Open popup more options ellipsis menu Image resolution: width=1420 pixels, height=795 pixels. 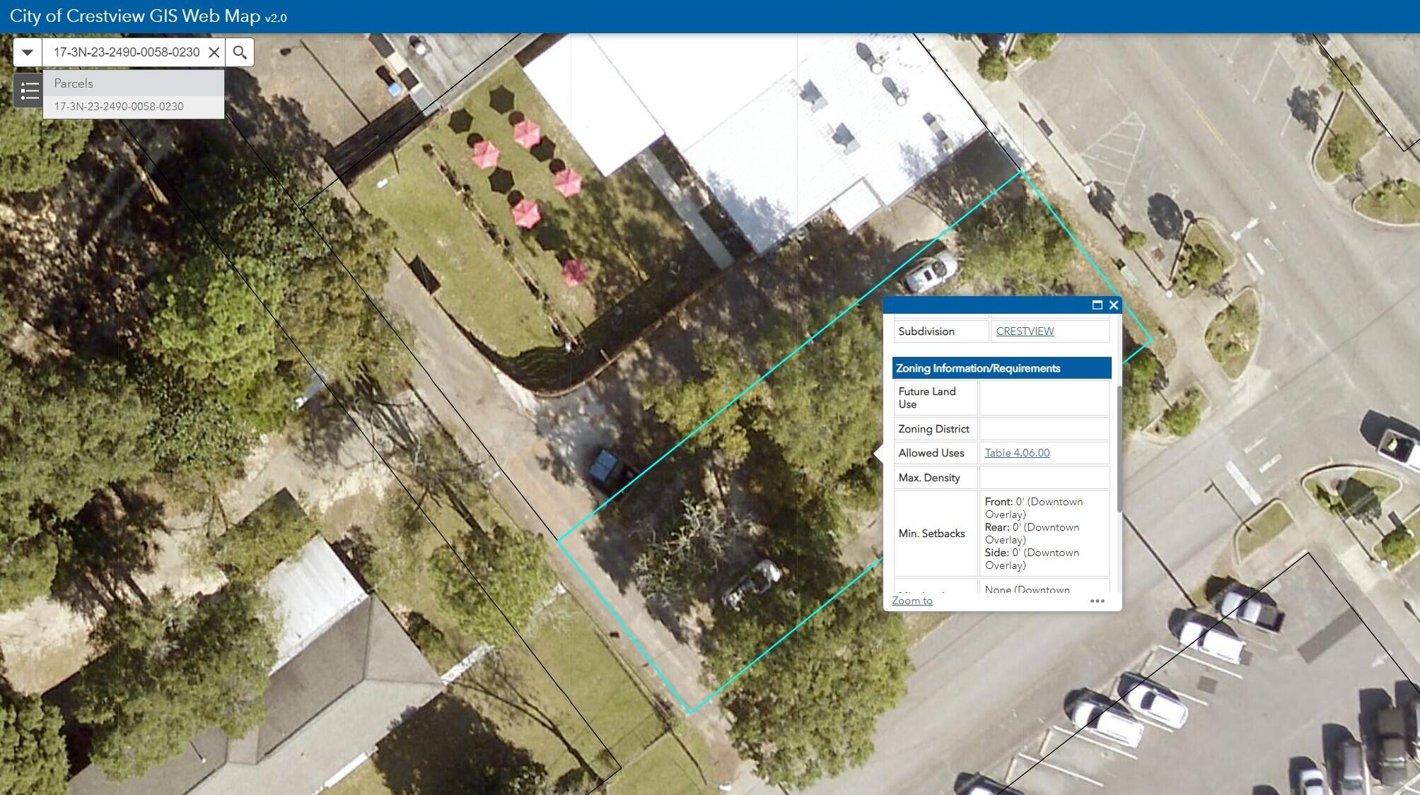pyautogui.click(x=1097, y=601)
